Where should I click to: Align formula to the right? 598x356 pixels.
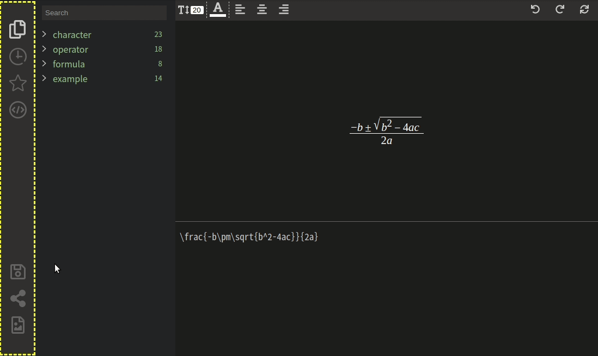point(283,9)
